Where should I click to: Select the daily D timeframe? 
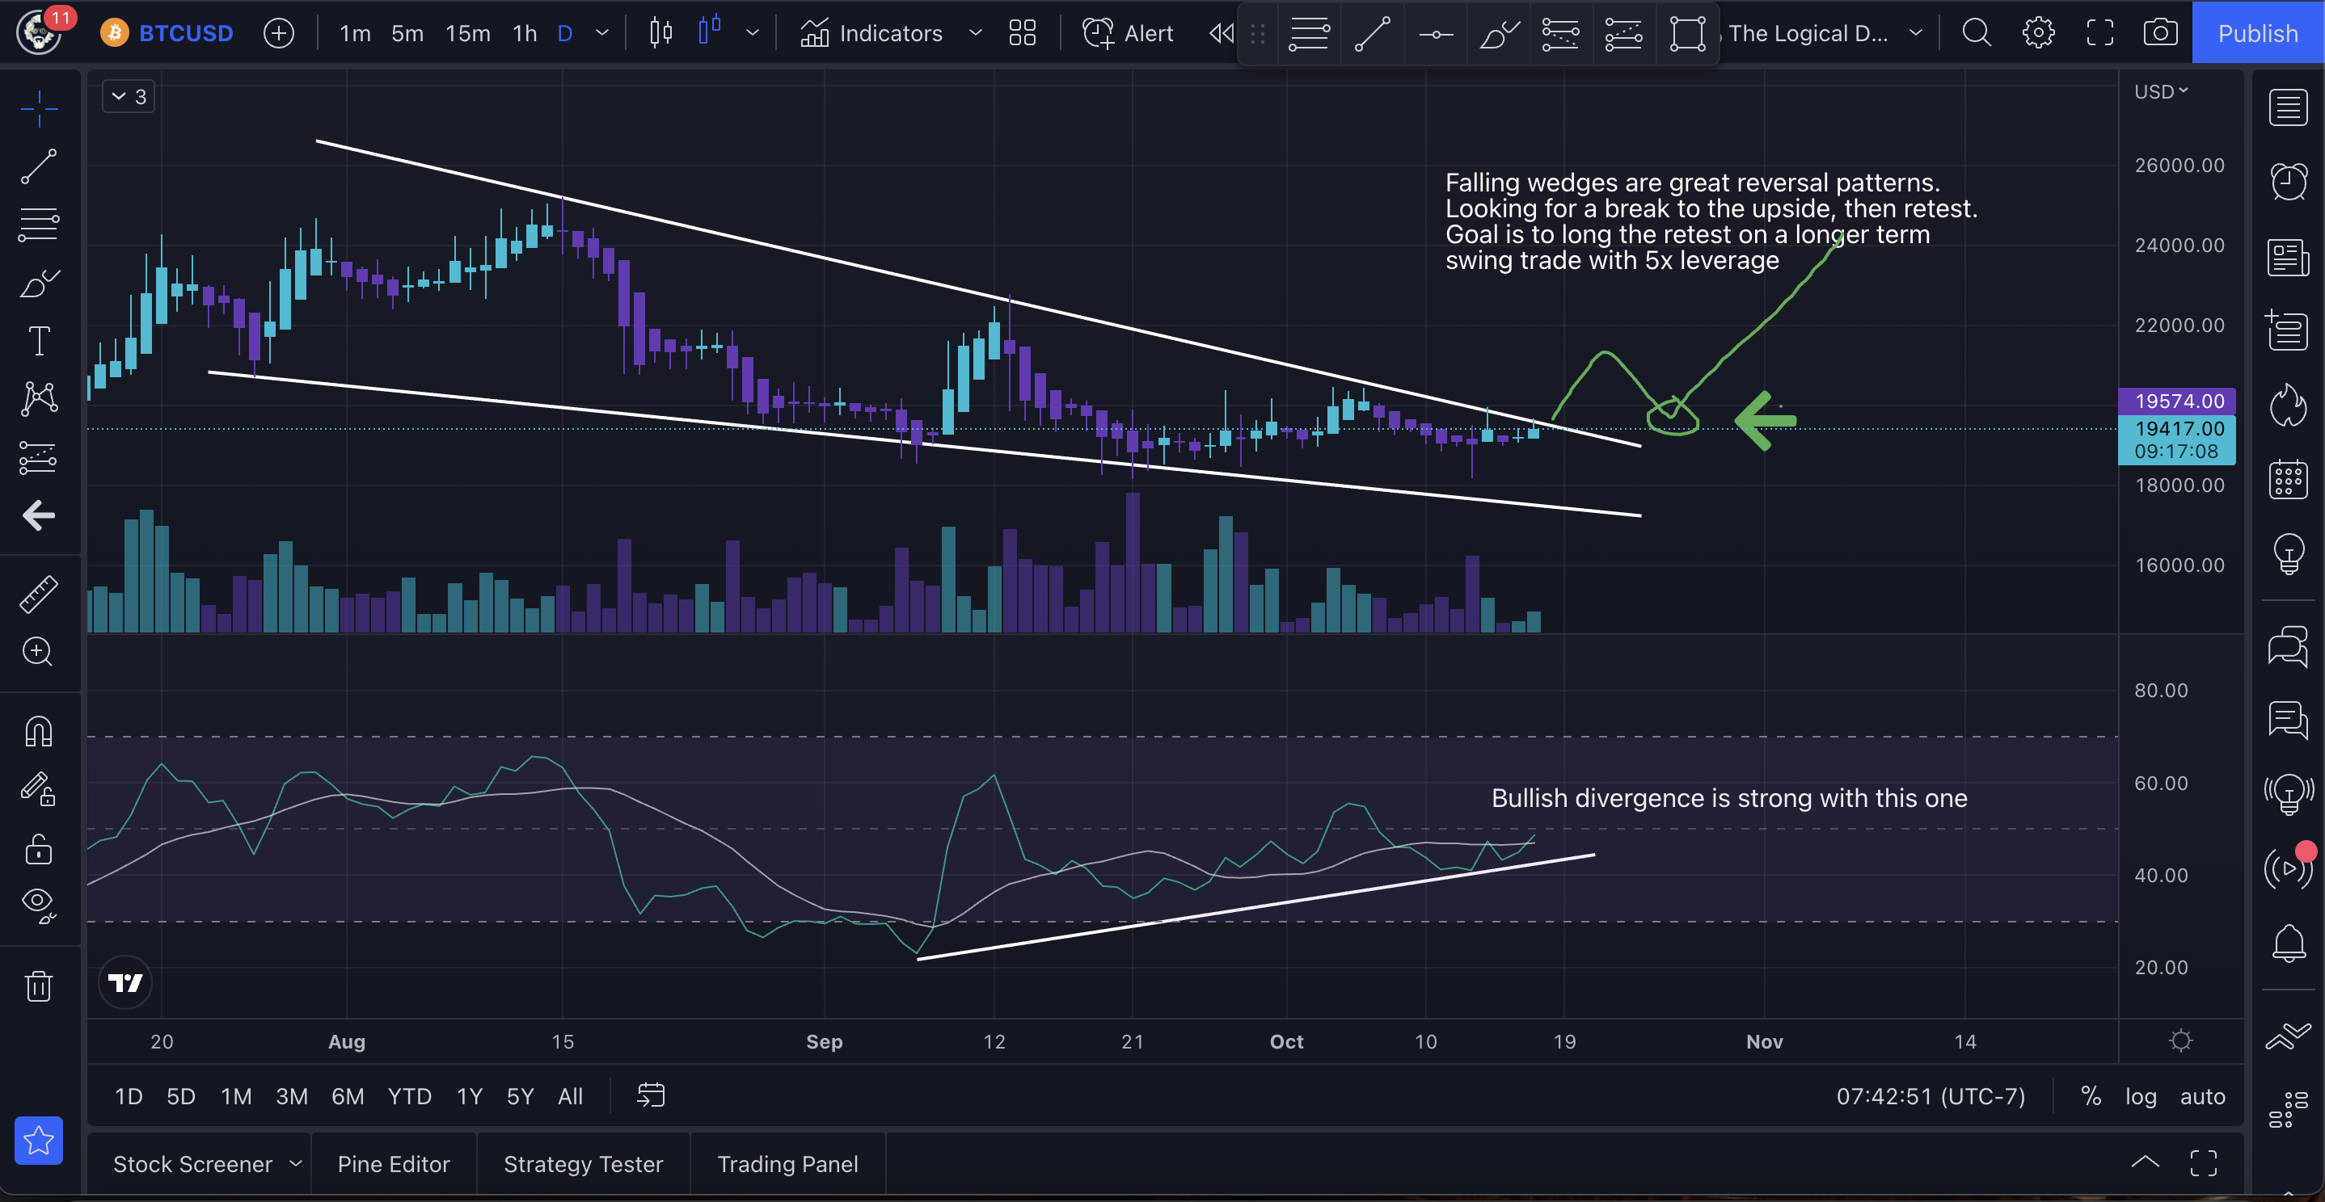click(x=565, y=33)
